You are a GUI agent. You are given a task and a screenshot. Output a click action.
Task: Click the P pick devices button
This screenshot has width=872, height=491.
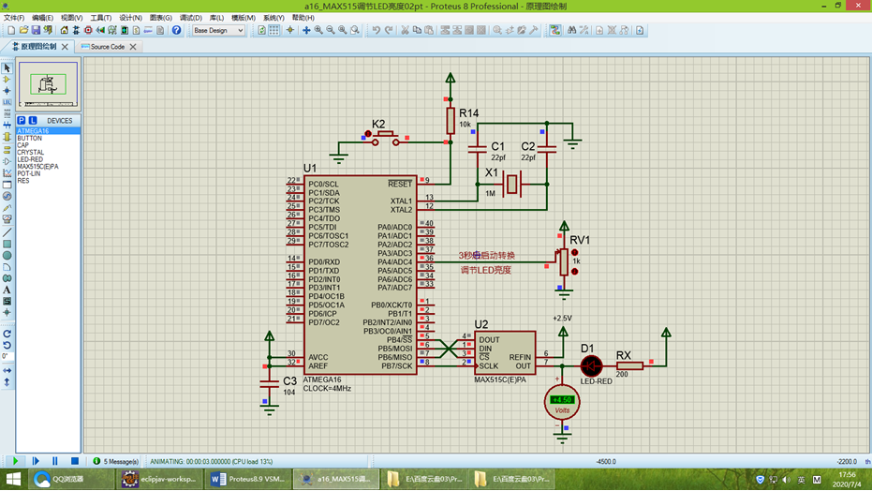(x=22, y=121)
